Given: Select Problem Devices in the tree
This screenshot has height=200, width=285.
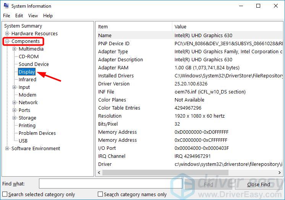Looking at the screenshot, I should (37, 133).
